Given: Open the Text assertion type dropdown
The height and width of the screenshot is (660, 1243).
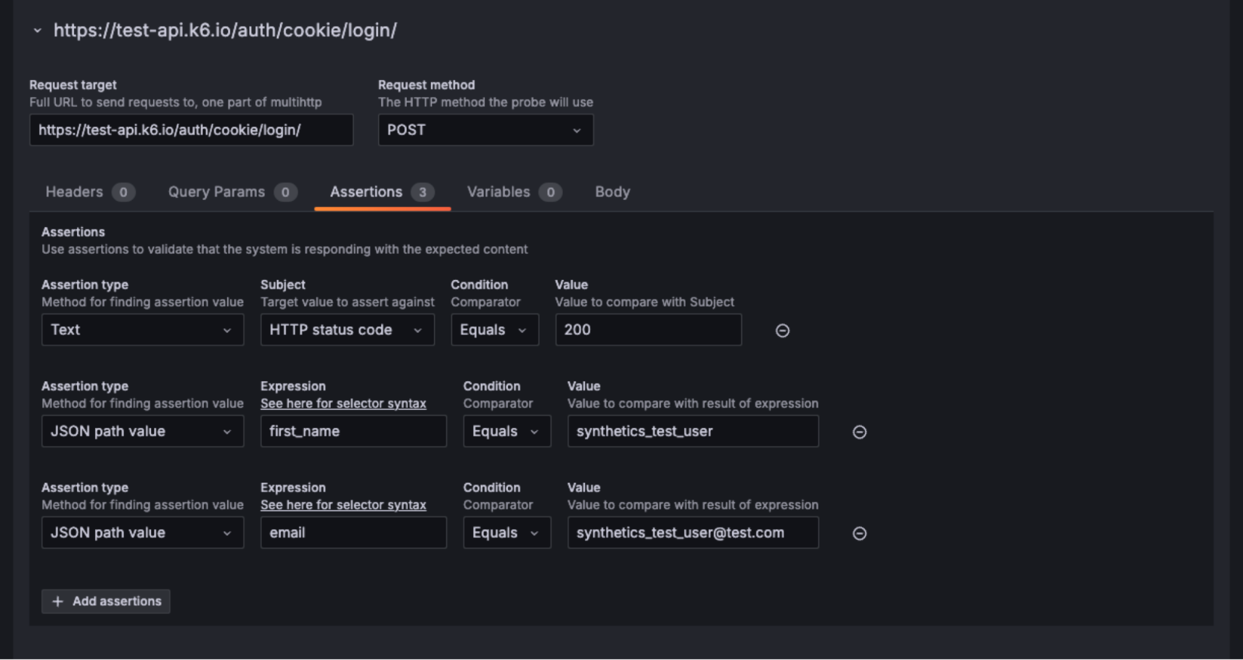Looking at the screenshot, I should tap(142, 330).
